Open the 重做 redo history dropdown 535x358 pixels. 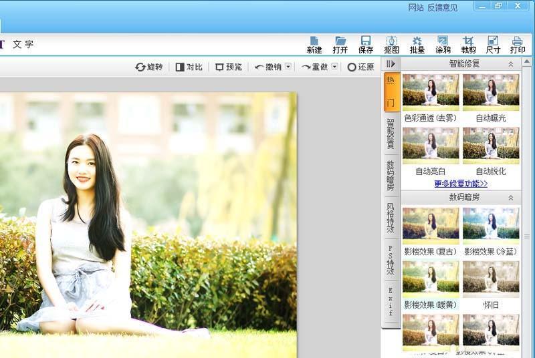click(334, 67)
